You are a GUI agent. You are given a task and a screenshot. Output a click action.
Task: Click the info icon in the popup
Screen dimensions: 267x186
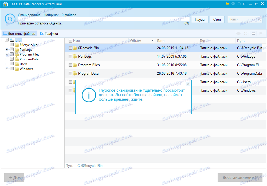click(89, 95)
